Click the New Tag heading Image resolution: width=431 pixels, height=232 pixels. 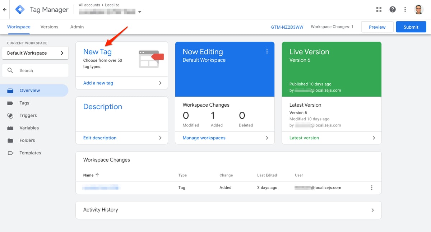click(x=97, y=52)
